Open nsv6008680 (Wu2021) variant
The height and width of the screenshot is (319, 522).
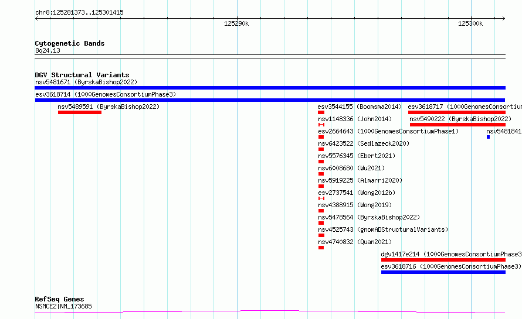pos(351,168)
